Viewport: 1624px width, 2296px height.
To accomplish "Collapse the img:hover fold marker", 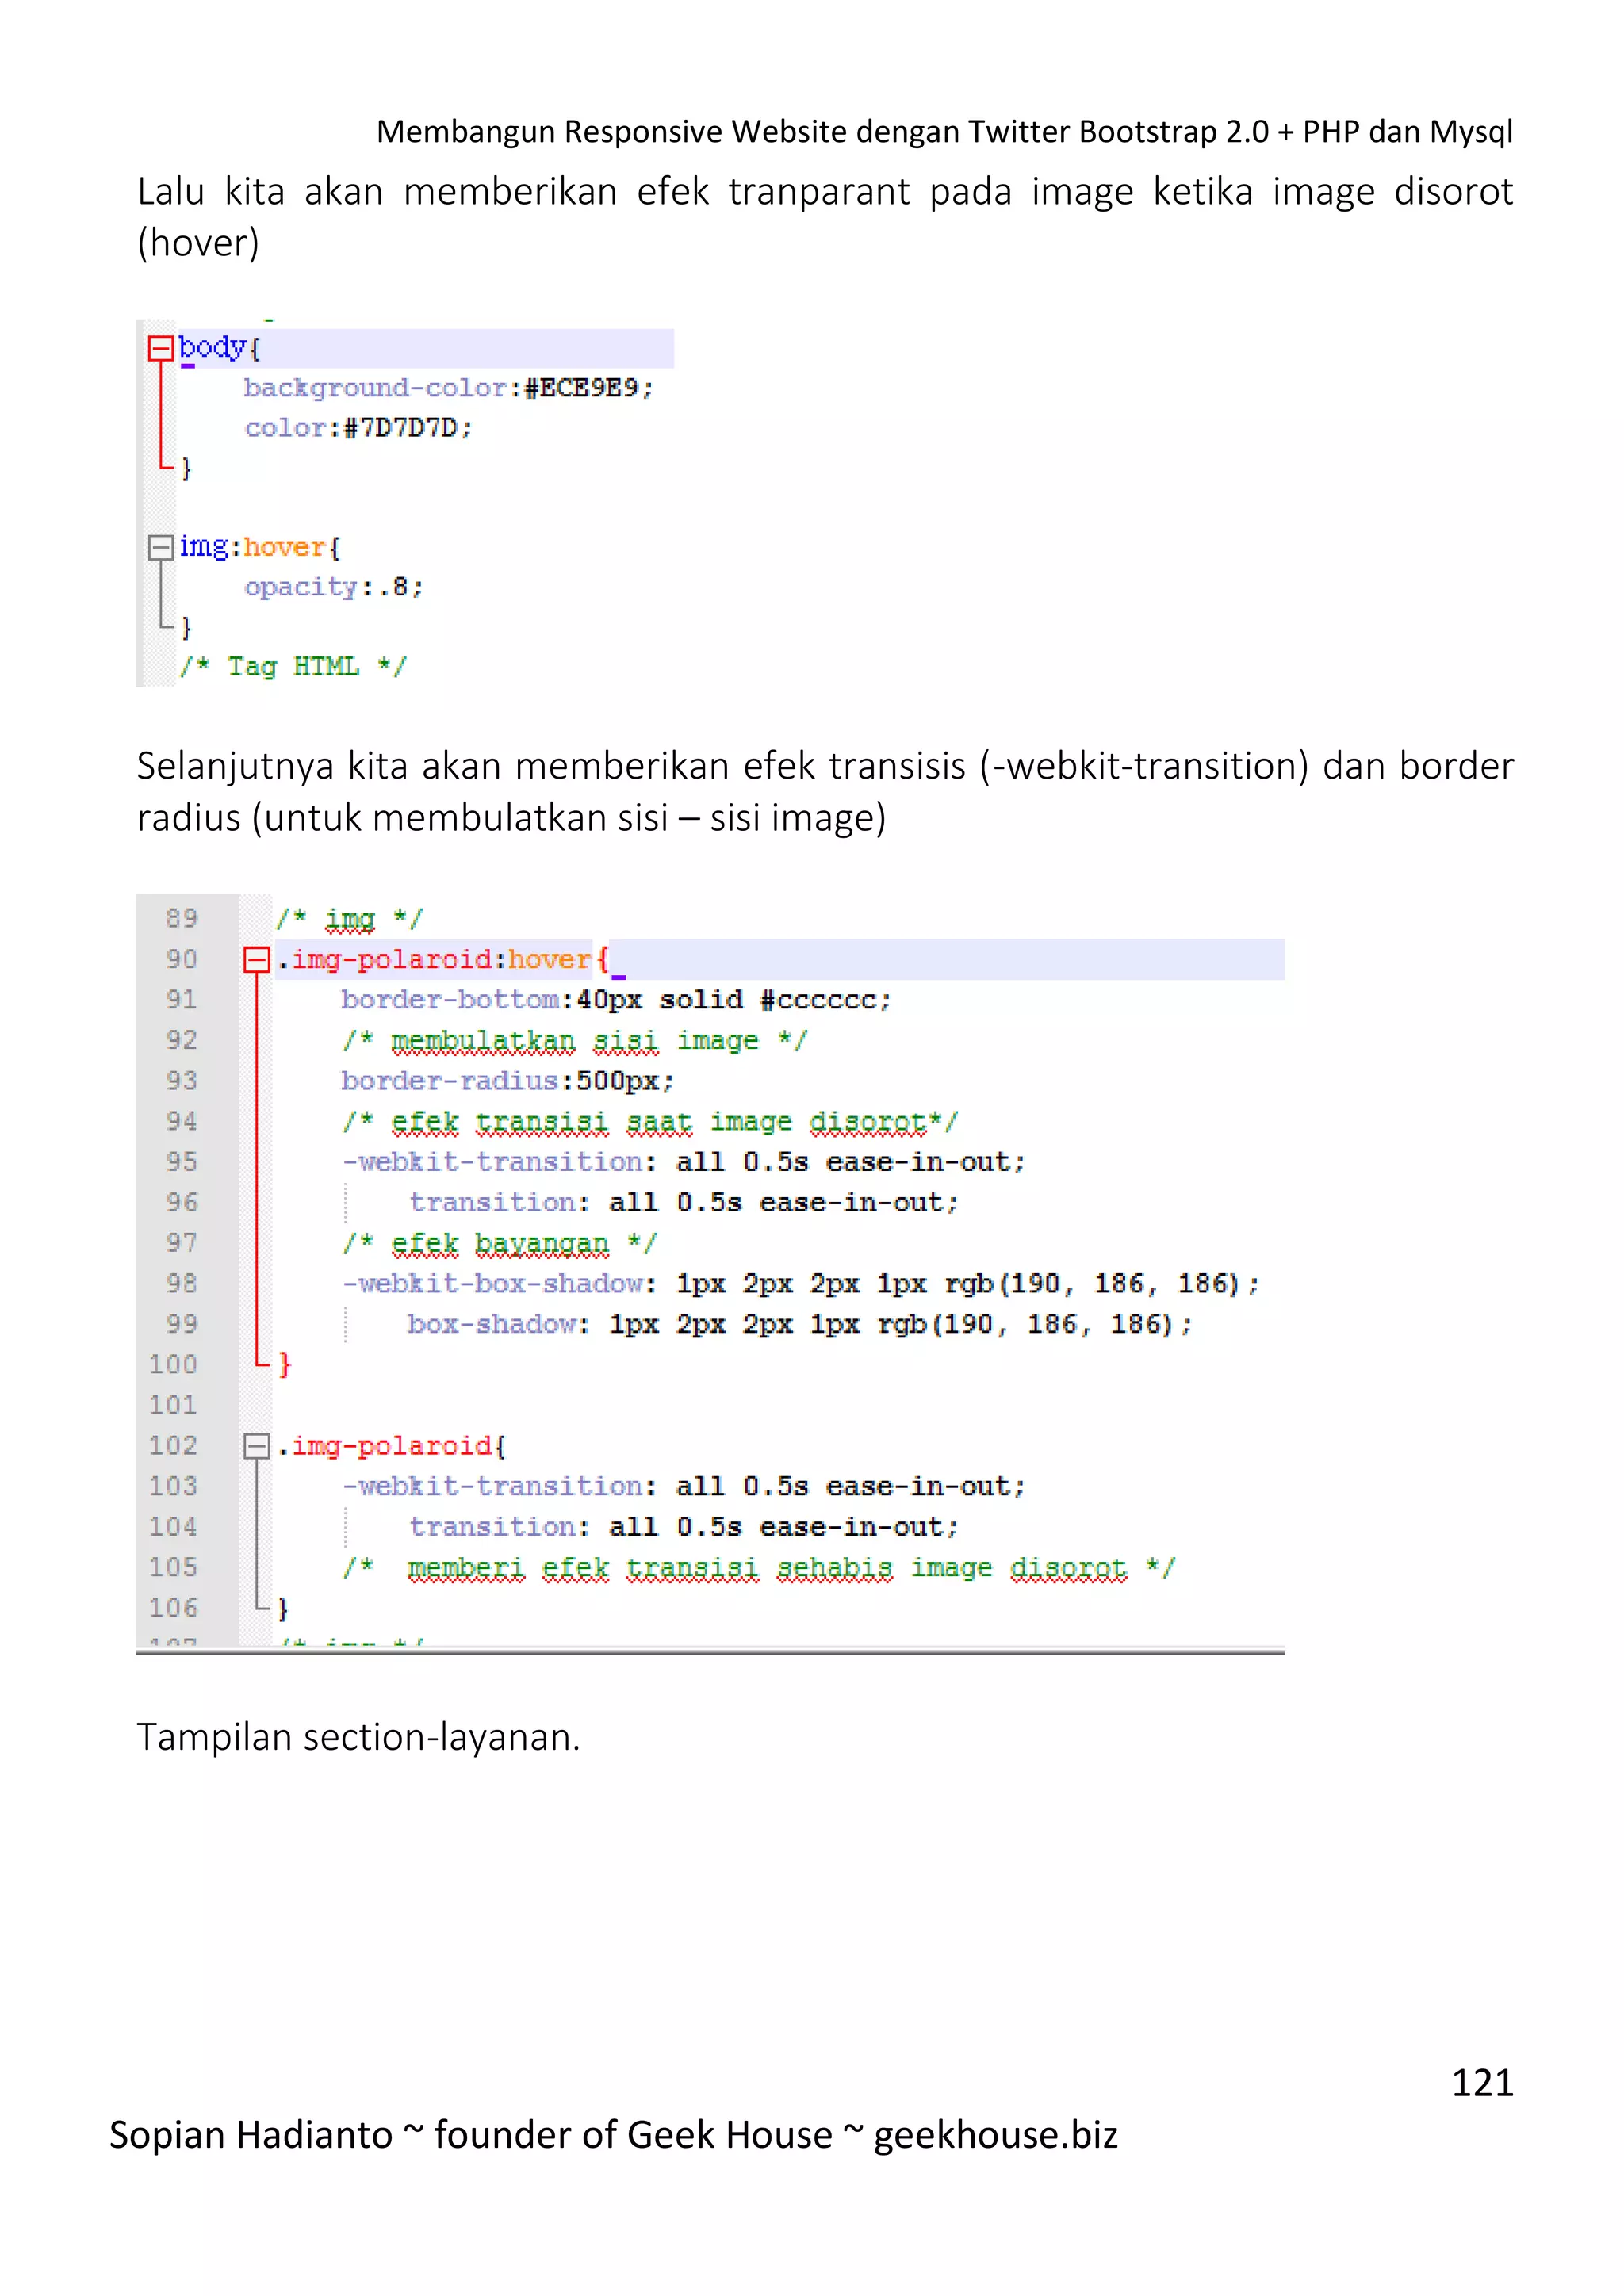I will [x=160, y=547].
